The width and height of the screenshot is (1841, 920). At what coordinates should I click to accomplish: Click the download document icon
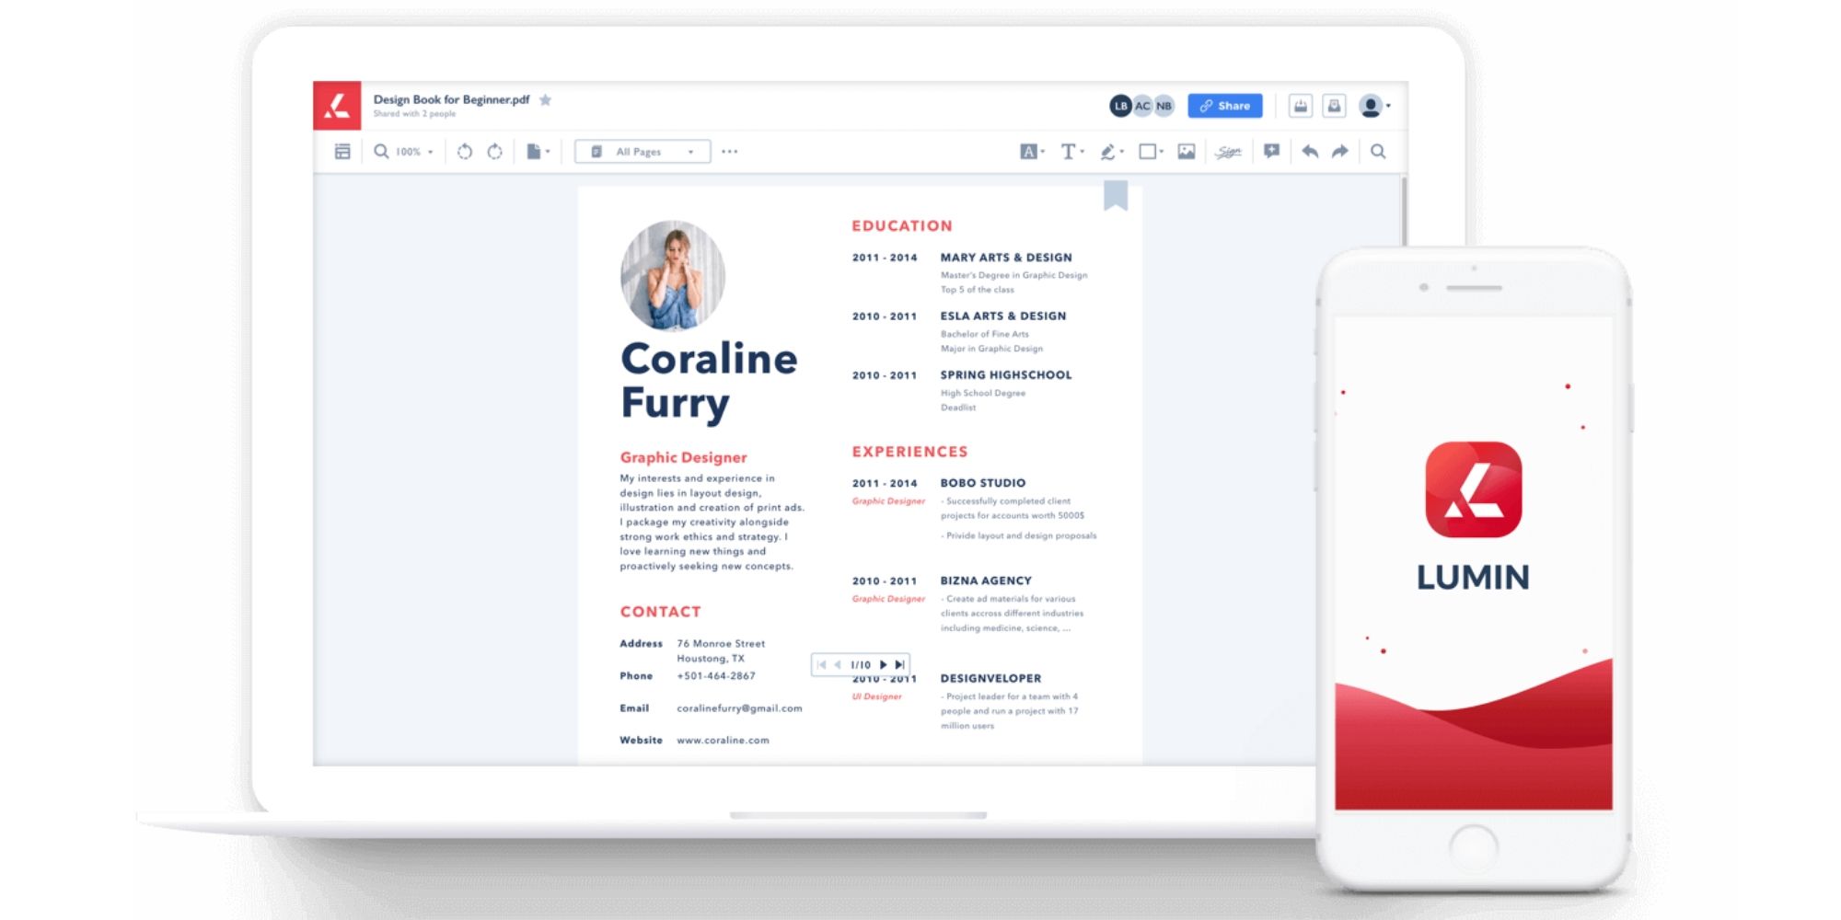(1300, 107)
